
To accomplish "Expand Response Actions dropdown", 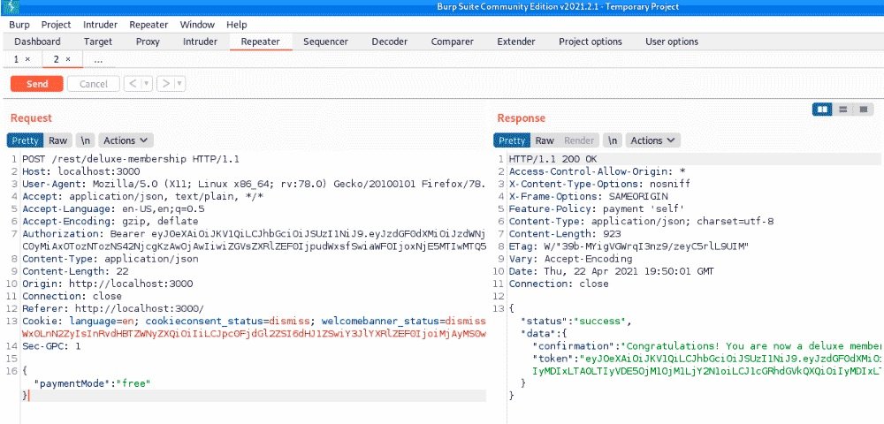I will 652,140.
